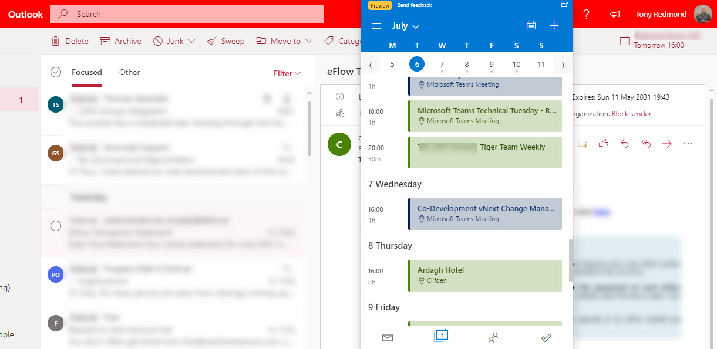The image size is (717, 349).
Task: Click the plus icon to add event
Action: 554,26
